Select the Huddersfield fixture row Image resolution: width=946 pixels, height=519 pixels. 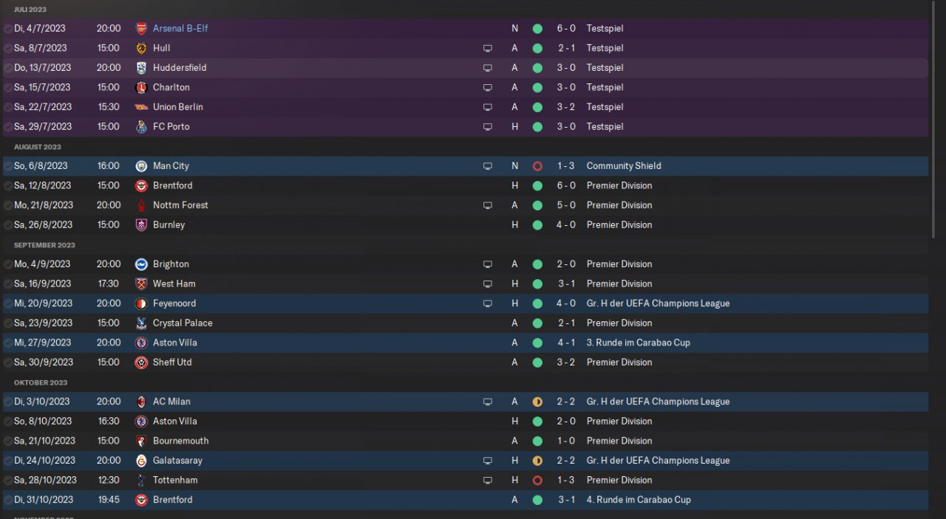click(466, 67)
